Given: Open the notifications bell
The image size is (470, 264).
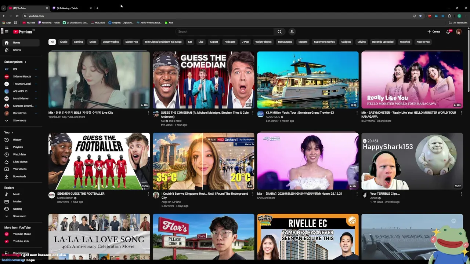Looking at the screenshot, I should click(448, 32).
